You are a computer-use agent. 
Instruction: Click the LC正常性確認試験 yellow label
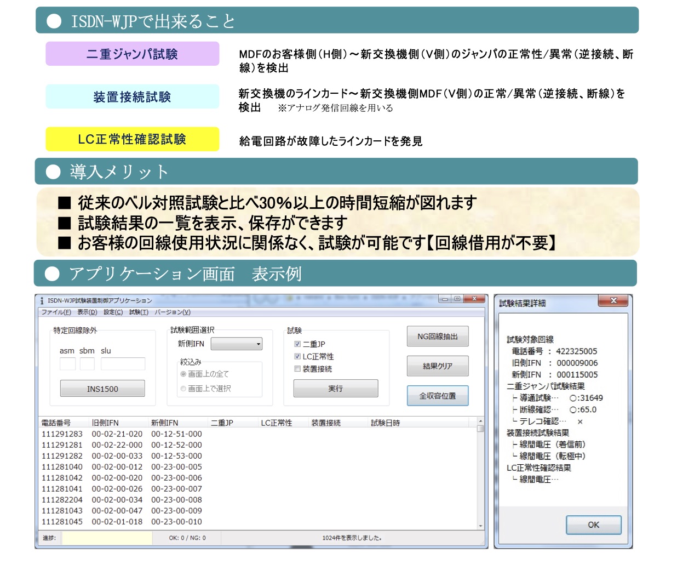tap(133, 139)
